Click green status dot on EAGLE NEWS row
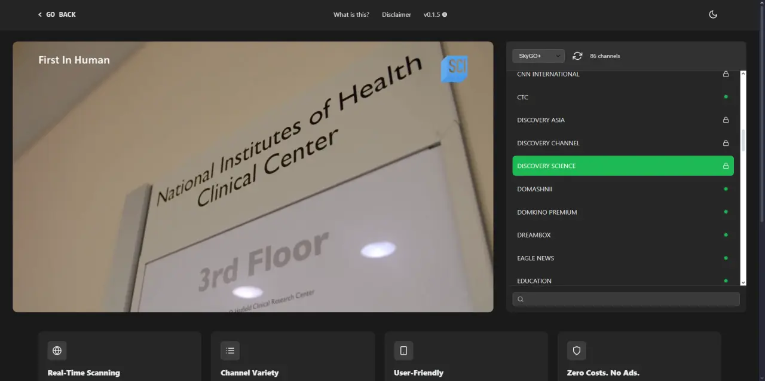The width and height of the screenshot is (765, 381). (726, 258)
